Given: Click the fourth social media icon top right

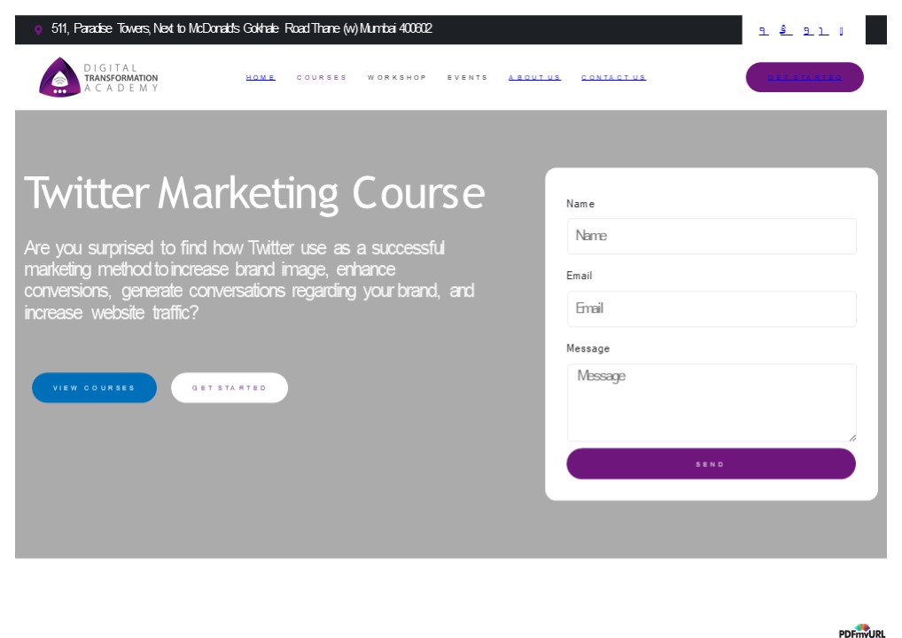Looking at the screenshot, I should [823, 29].
